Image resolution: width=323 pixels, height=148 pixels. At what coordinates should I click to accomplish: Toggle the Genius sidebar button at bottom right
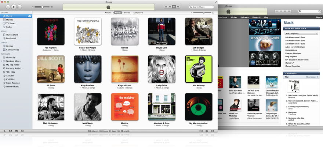coord(213,131)
